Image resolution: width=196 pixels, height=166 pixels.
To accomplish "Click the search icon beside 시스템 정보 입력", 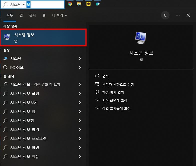I will (5, 129).
